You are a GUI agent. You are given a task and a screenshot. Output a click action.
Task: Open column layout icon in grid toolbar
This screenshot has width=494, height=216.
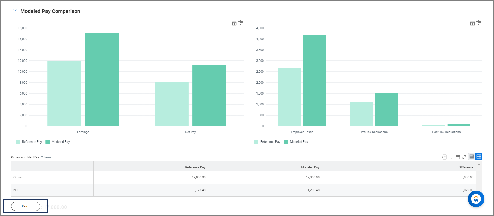458,157
